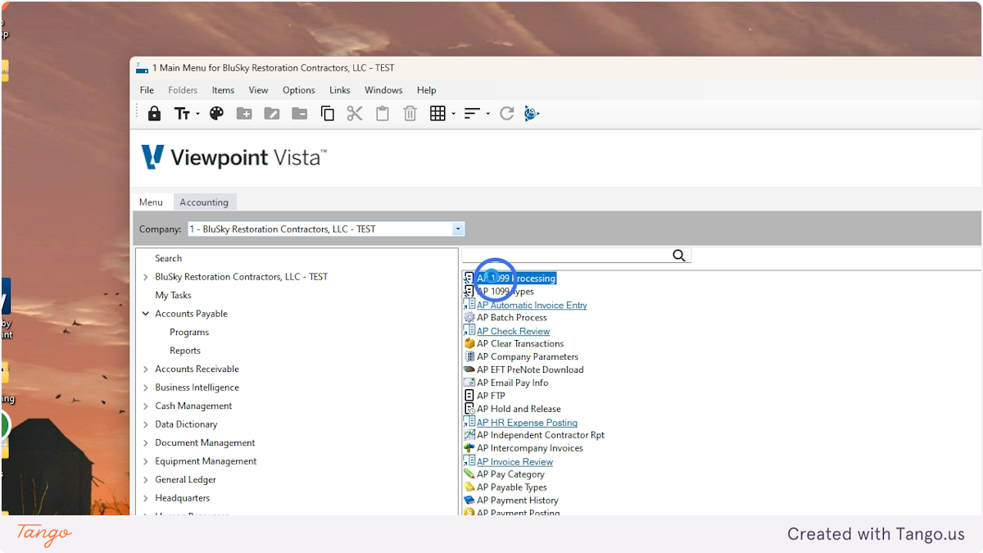Open the color palette theme icon
This screenshot has height=553, width=983.
tap(216, 114)
